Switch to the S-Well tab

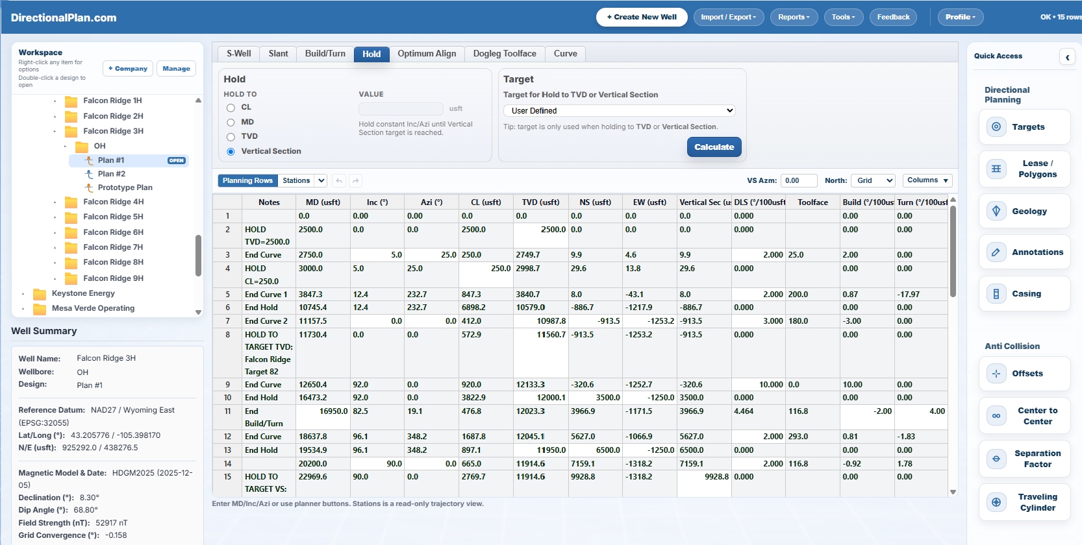click(239, 54)
